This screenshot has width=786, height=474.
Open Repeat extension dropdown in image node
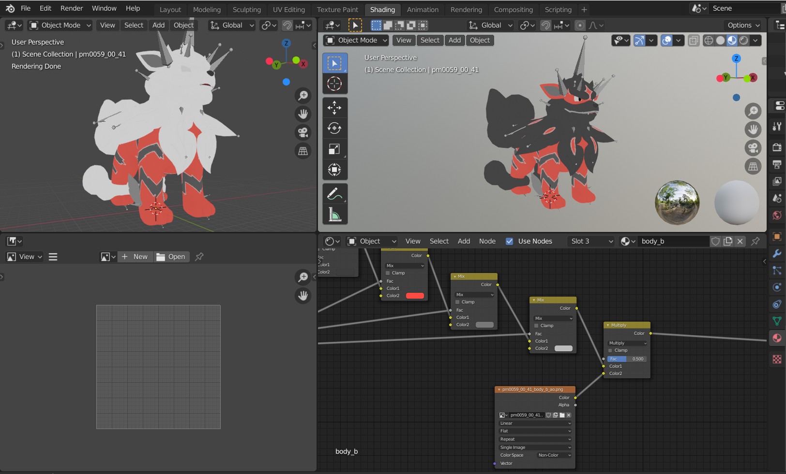(x=535, y=439)
